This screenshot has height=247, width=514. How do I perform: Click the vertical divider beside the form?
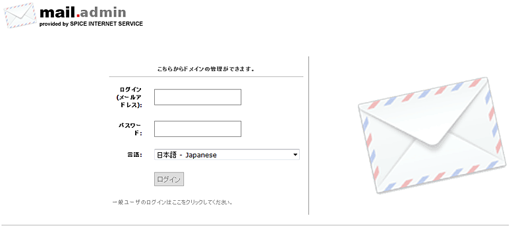(309, 135)
